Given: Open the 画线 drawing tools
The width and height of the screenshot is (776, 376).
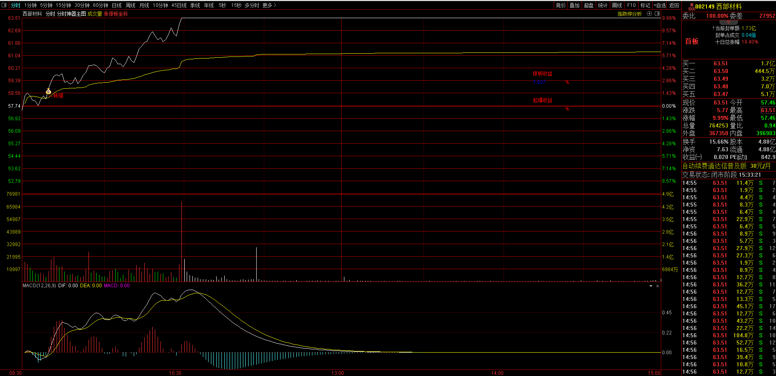Looking at the screenshot, I should click(617, 5).
